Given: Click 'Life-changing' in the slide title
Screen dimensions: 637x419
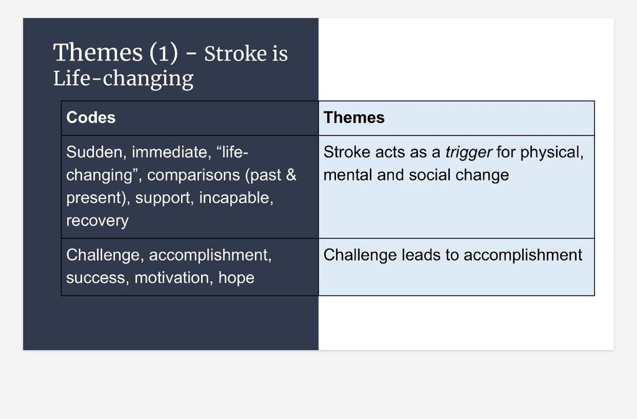Looking at the screenshot, I should click(123, 78).
